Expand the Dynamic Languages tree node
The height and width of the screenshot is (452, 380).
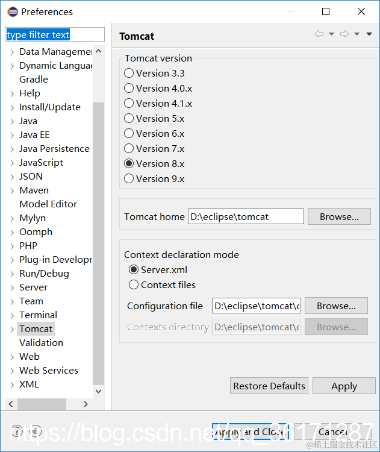tap(12, 66)
